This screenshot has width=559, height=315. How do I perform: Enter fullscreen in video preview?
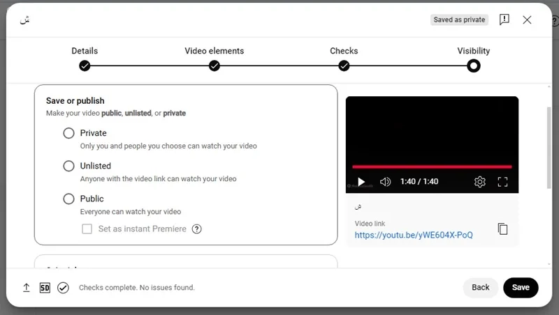click(502, 182)
